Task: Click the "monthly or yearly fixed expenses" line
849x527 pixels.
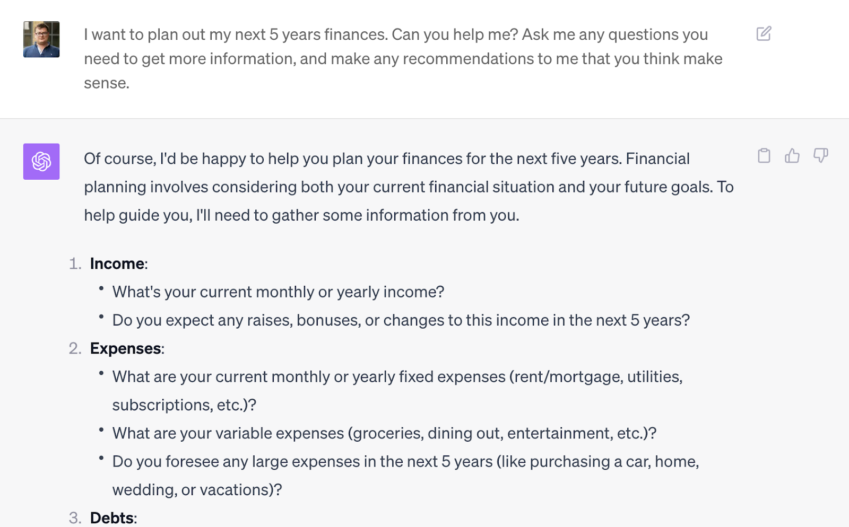Action: click(397, 376)
